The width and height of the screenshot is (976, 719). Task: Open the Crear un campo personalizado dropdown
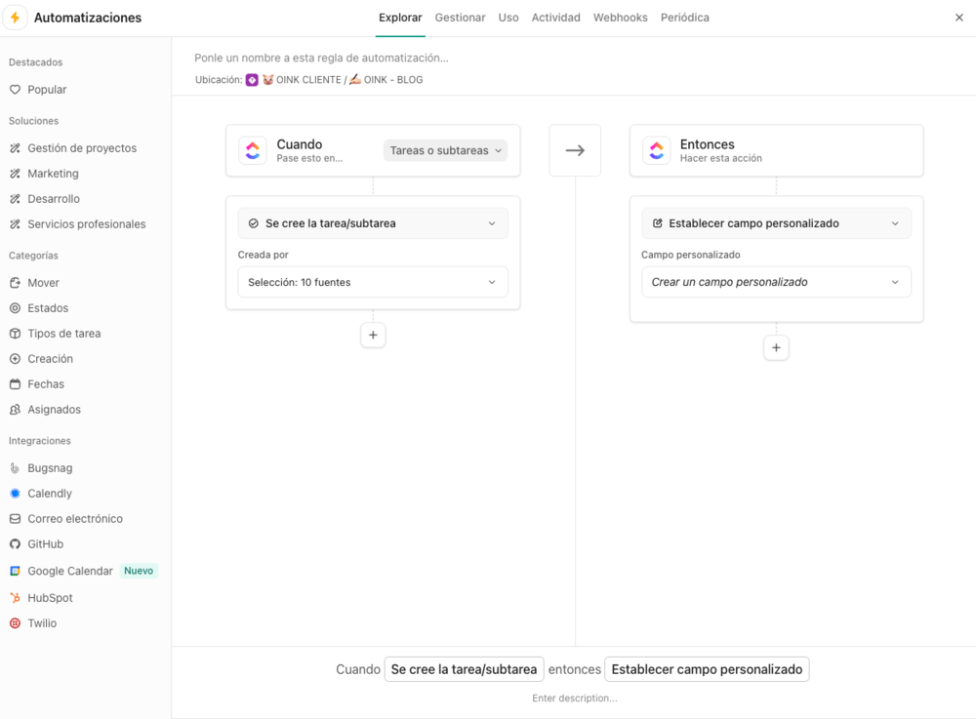coord(776,282)
